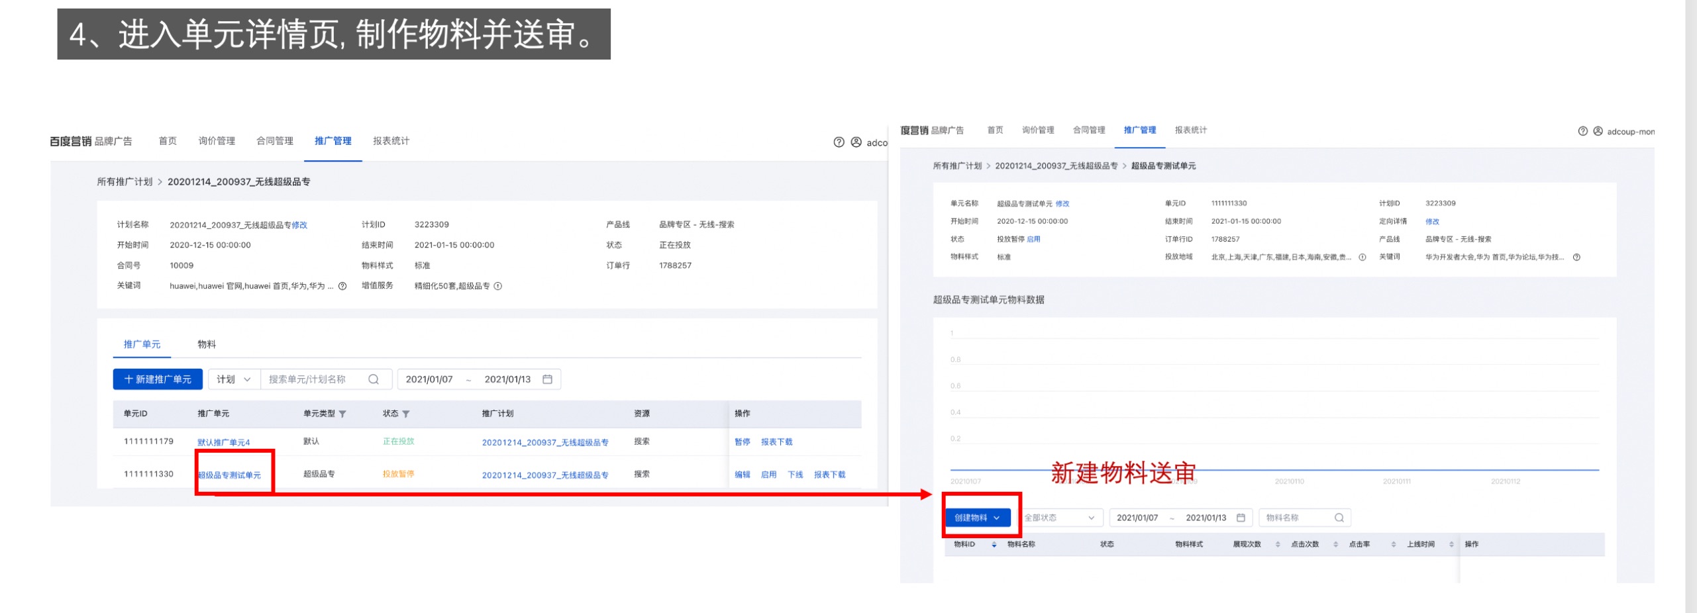Click search magnifier in 搜索单元/计划名称 box
Screen dimensions: 1697x613
[374, 379]
